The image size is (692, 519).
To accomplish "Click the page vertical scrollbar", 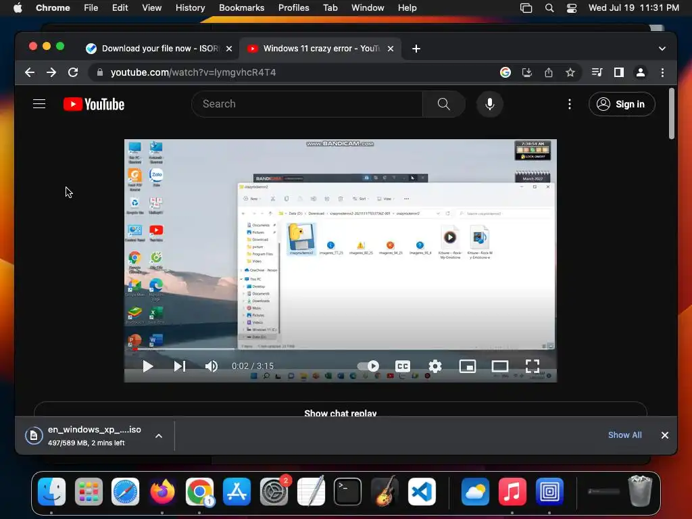I will coord(672,114).
